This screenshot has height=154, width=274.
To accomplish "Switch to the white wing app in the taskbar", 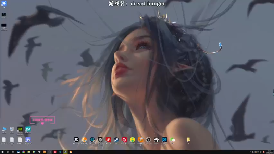I will [39, 152].
